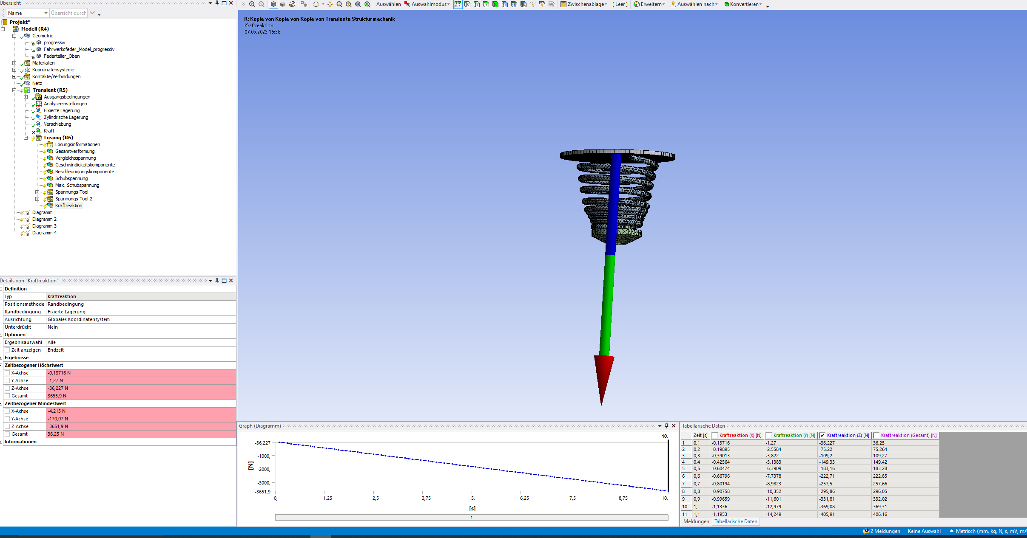The image size is (1027, 538).
Task: Open Zwischenablage dropdown
Action: click(x=584, y=4)
